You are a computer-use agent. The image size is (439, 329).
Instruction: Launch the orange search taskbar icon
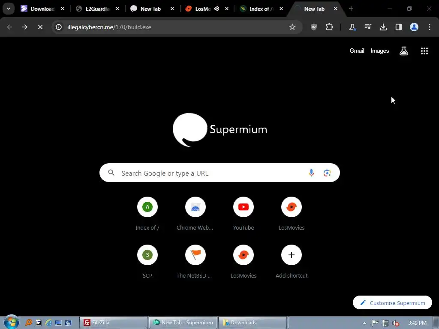pos(29,323)
